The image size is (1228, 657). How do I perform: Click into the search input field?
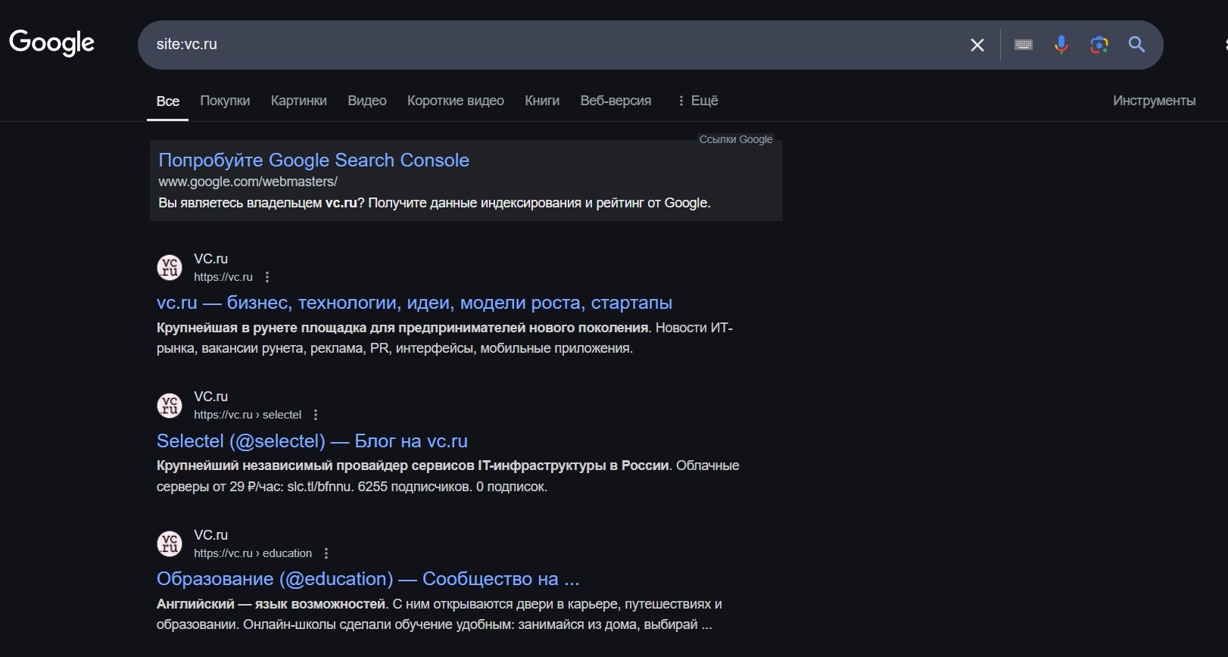[x=530, y=45]
